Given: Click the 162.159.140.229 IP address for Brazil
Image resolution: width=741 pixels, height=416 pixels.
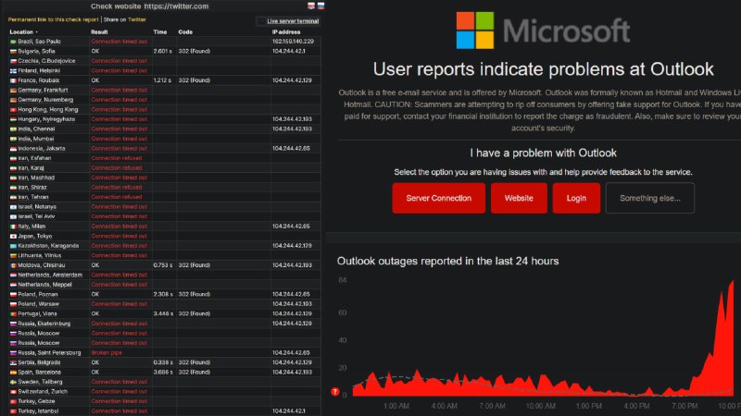Looking at the screenshot, I should click(x=293, y=42).
